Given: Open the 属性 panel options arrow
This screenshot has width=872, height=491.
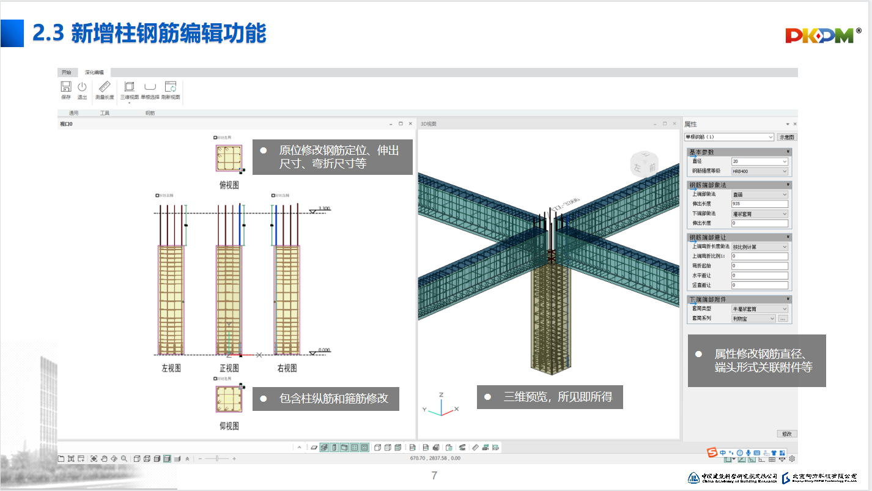Looking at the screenshot, I should tap(788, 124).
